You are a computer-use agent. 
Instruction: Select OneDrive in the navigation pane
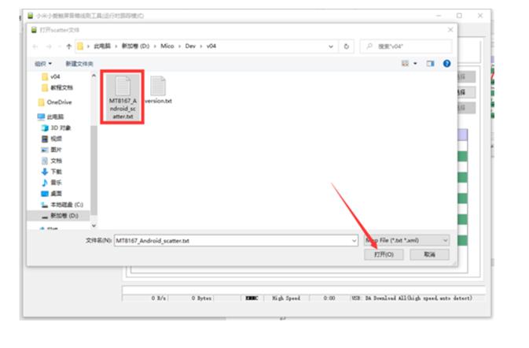55,102
